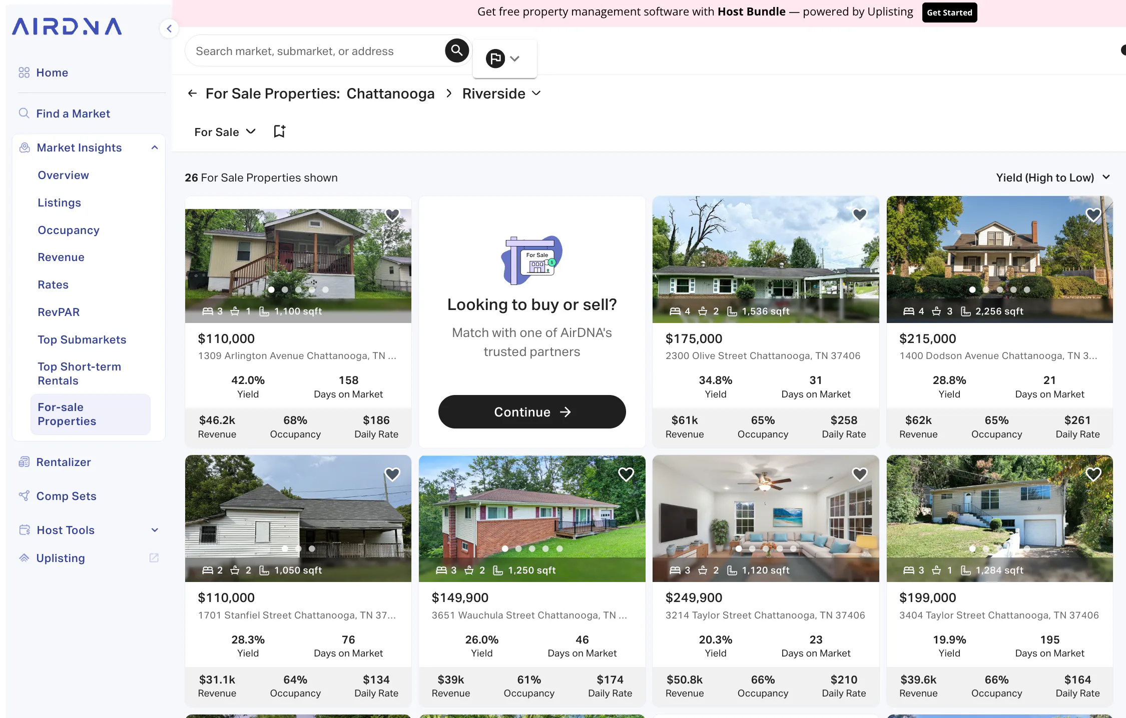1126x718 pixels.
Task: Go to Occupancy under Market Insights
Action: pos(69,230)
